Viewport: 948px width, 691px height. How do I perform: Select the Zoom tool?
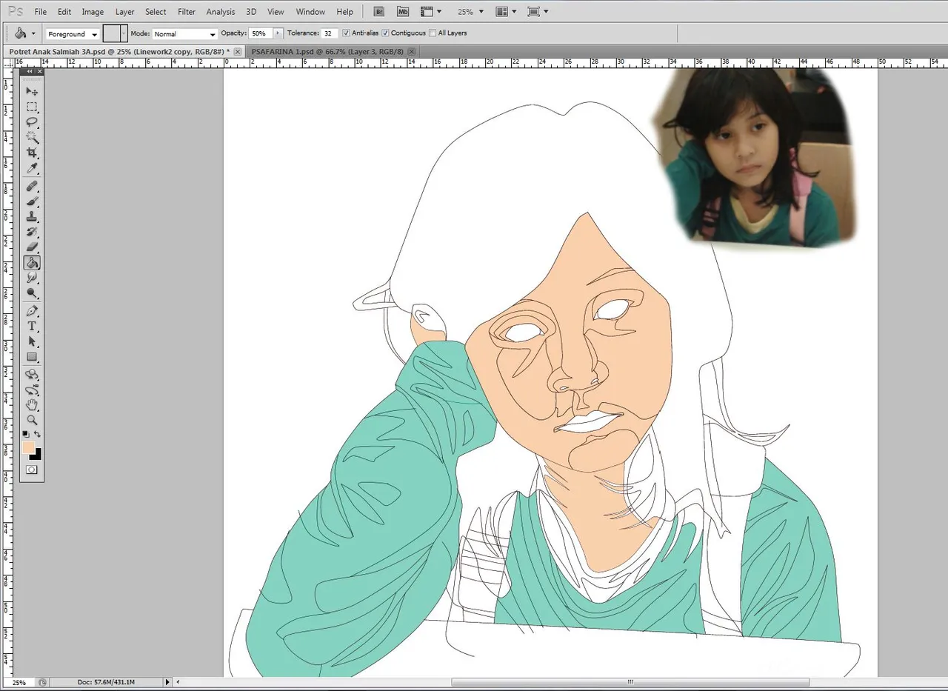pos(32,420)
